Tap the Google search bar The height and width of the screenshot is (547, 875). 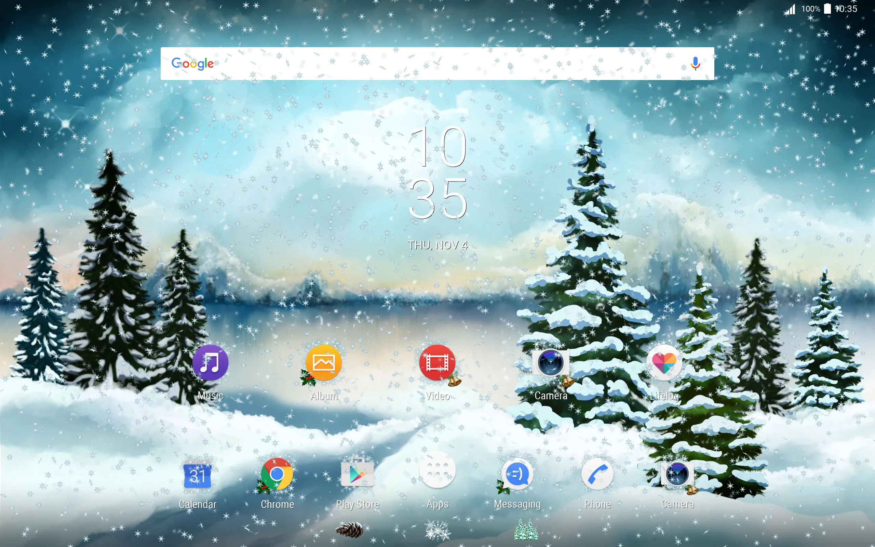(437, 63)
